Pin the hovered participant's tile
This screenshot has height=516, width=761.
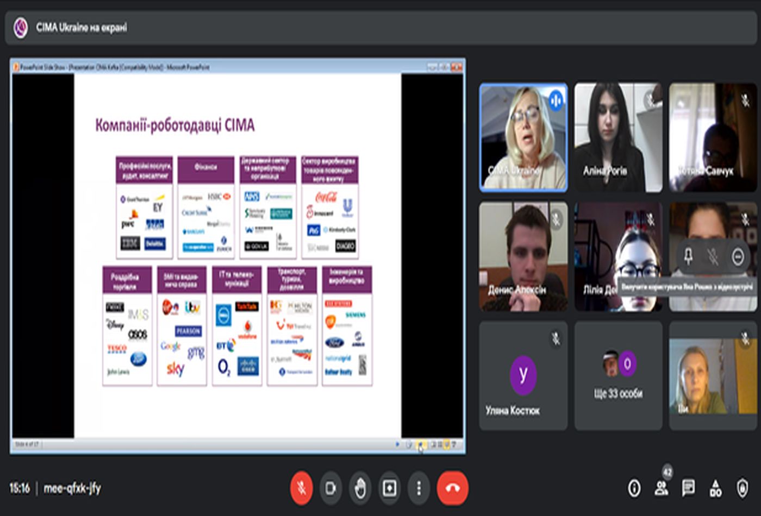click(x=688, y=256)
